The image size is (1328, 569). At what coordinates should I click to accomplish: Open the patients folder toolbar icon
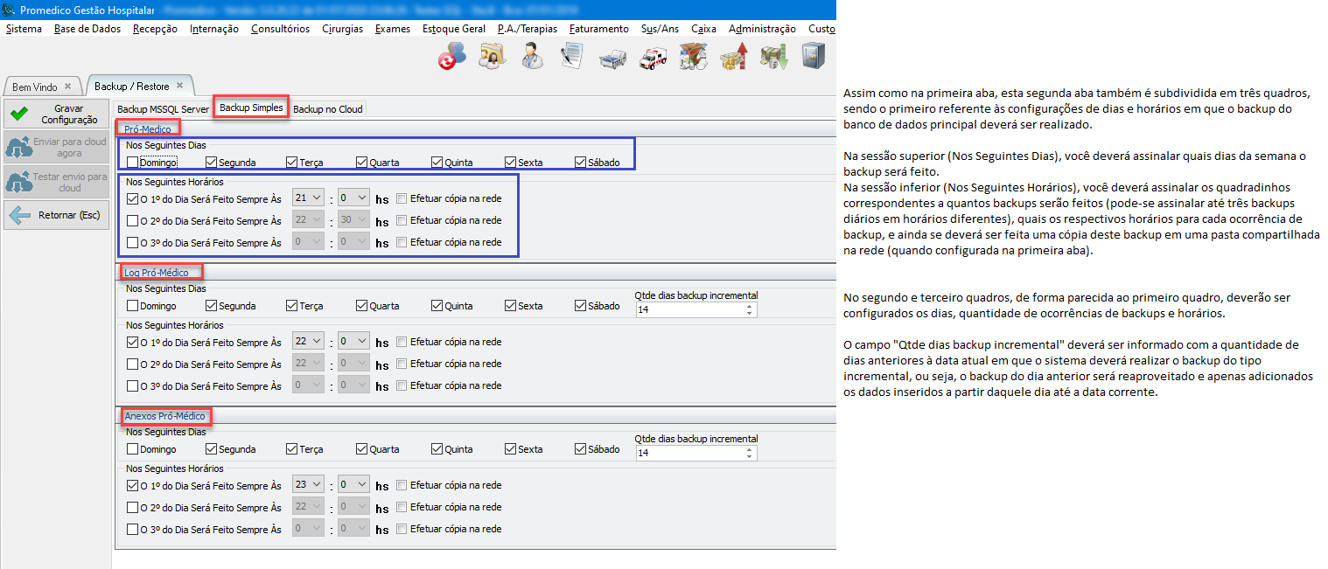tap(492, 56)
